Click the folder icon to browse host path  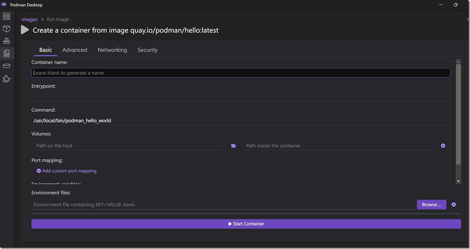coord(233,146)
